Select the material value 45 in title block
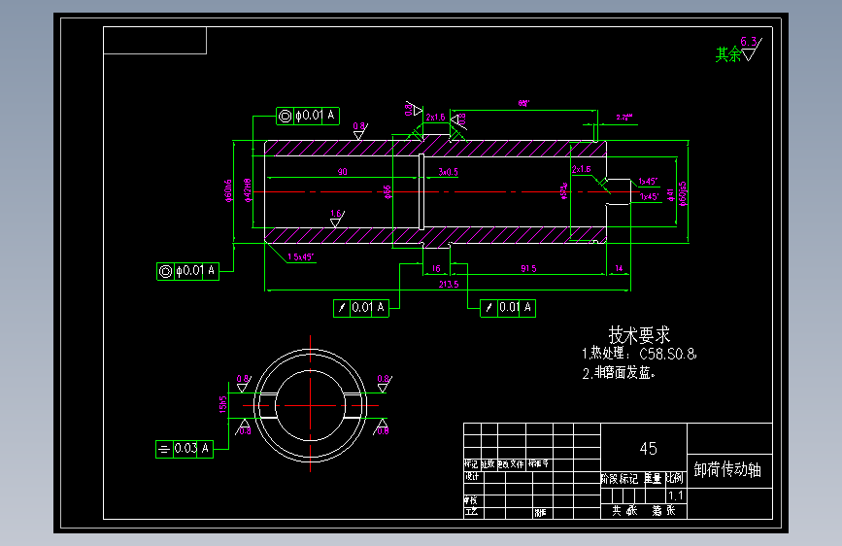Screen dimensions: 842x546 [648, 448]
